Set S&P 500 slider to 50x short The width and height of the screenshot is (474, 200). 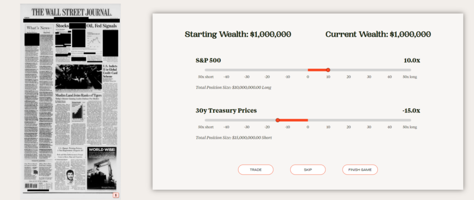coord(206,70)
